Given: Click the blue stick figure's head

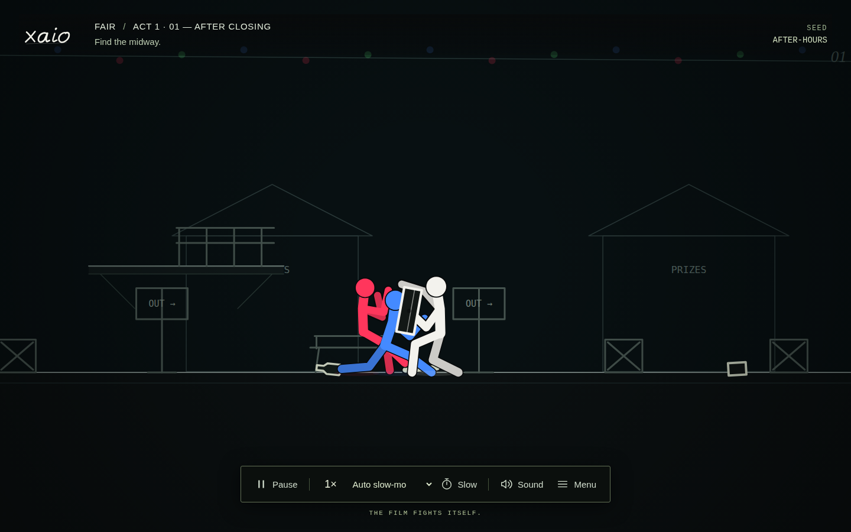Looking at the screenshot, I should 393,300.
